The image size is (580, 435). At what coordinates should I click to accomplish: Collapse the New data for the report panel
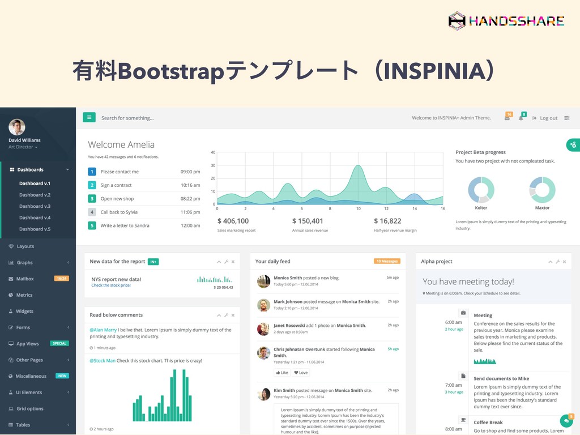click(x=219, y=262)
